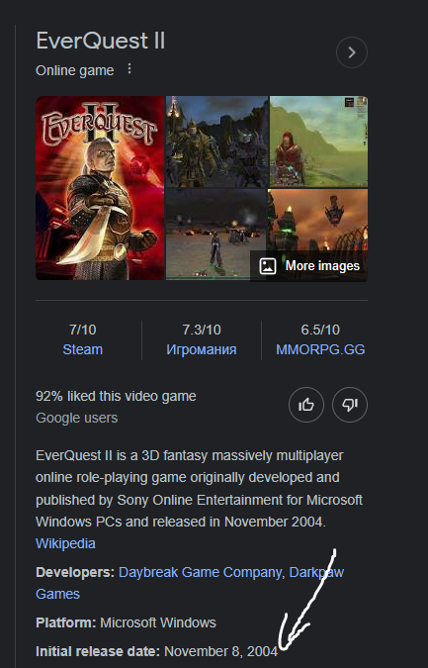Click the 7.3/10 Игромания score
428x668 pixels.
click(202, 330)
